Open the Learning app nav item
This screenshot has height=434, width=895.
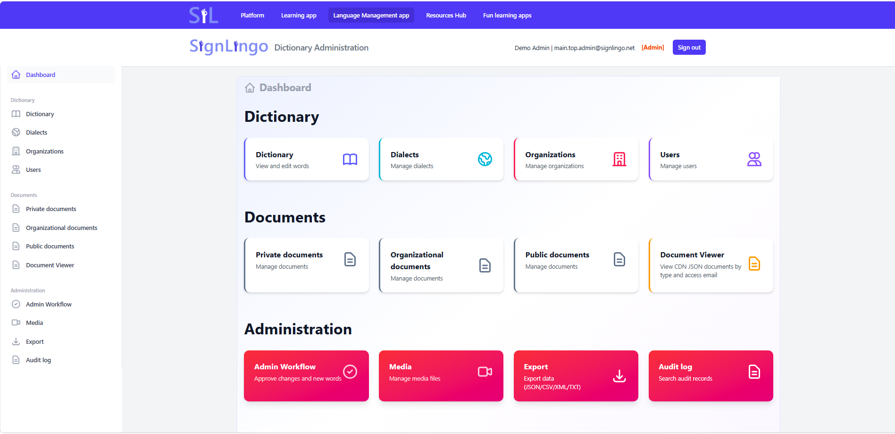(x=299, y=15)
